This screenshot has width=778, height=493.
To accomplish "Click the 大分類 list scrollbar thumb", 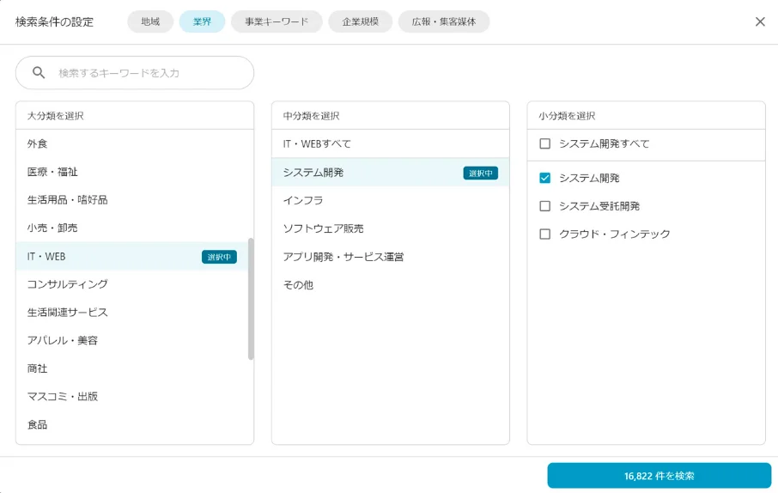I will click(251, 299).
